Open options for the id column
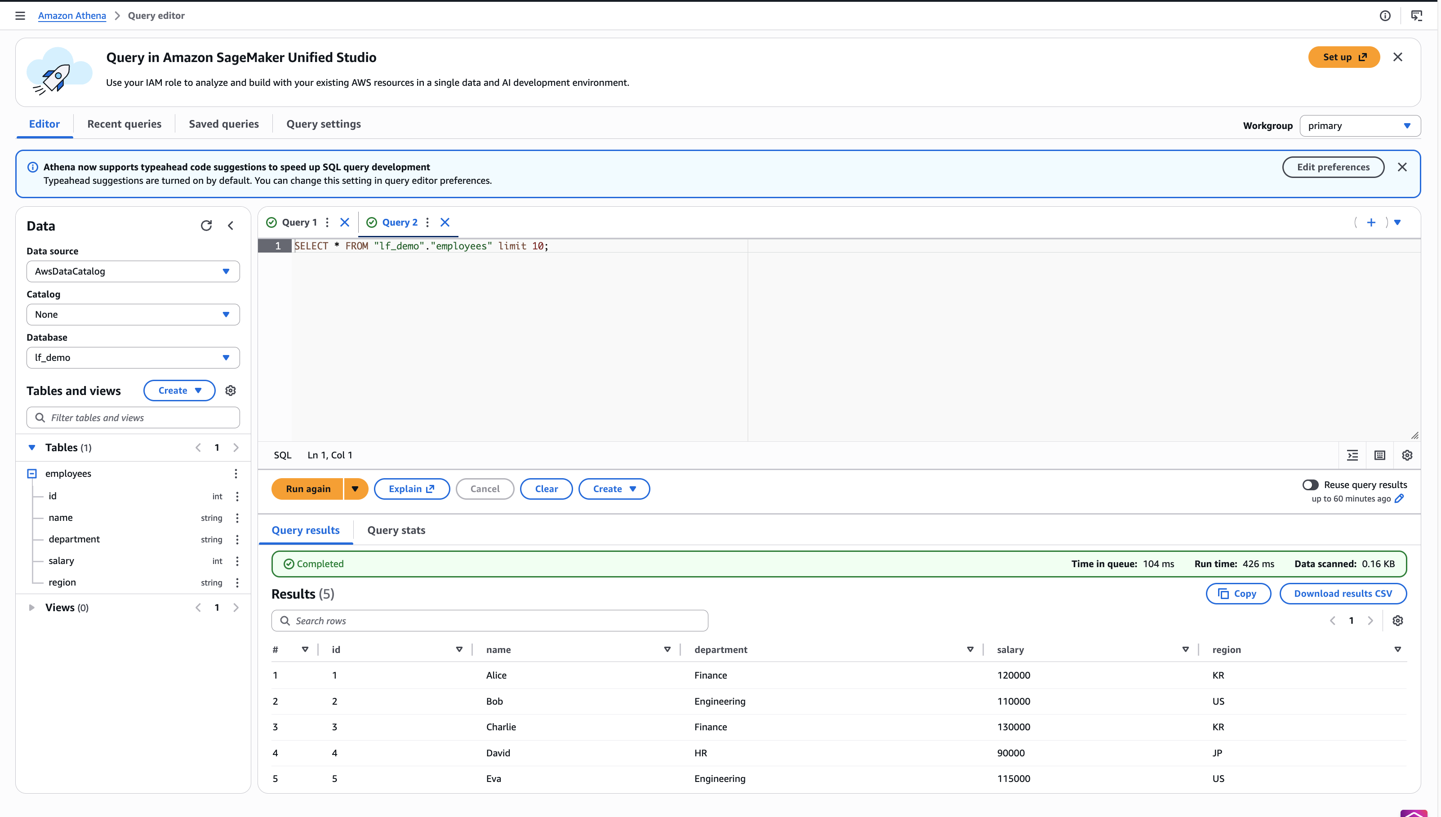This screenshot has width=1441, height=817. pyautogui.click(x=237, y=496)
